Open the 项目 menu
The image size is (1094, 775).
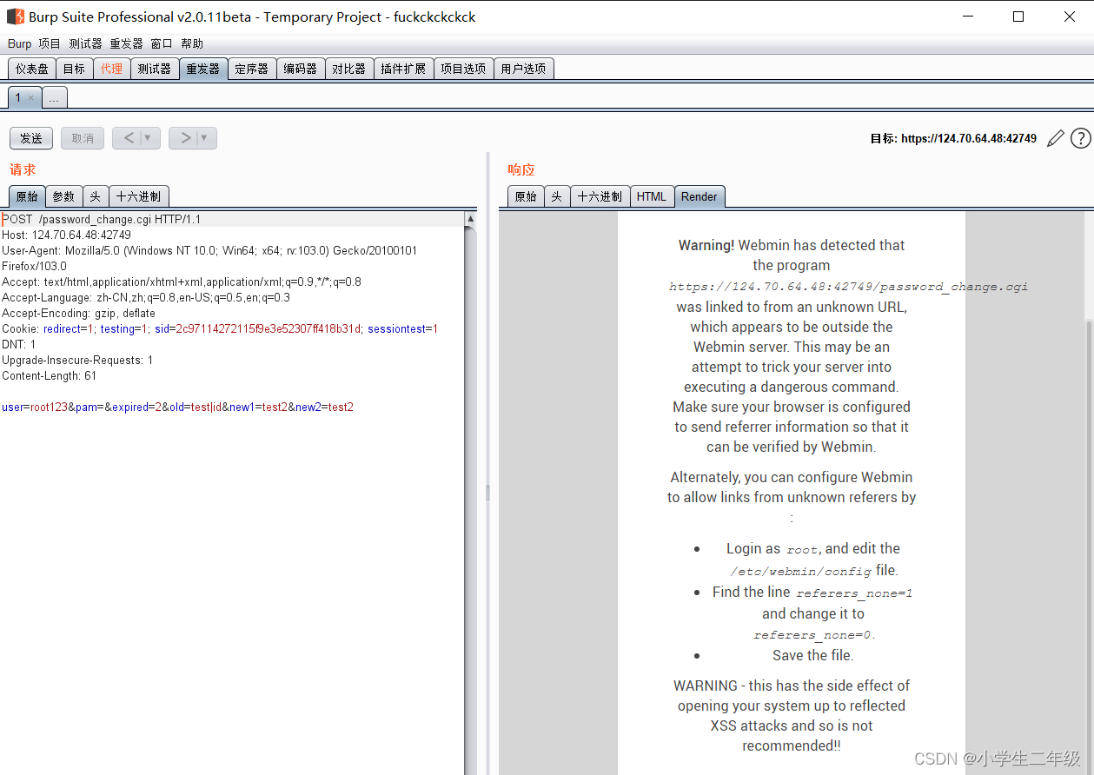point(50,43)
